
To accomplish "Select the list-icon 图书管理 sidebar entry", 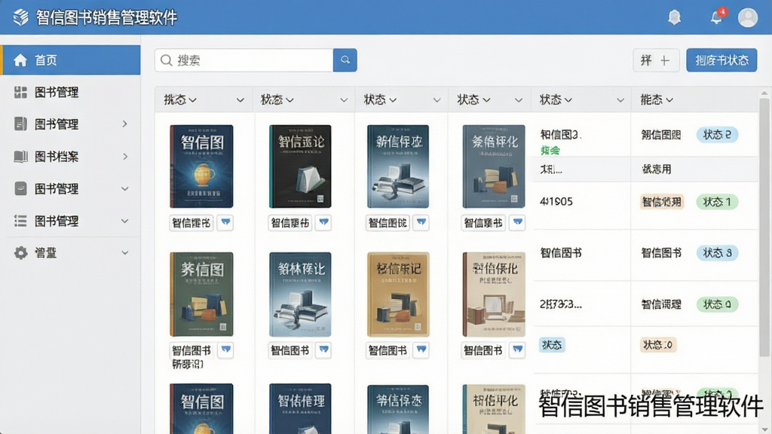I will click(71, 221).
